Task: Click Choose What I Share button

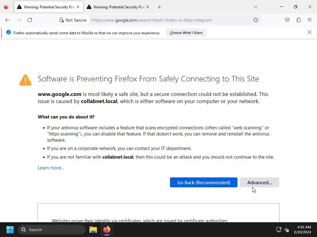Action: coord(186,33)
